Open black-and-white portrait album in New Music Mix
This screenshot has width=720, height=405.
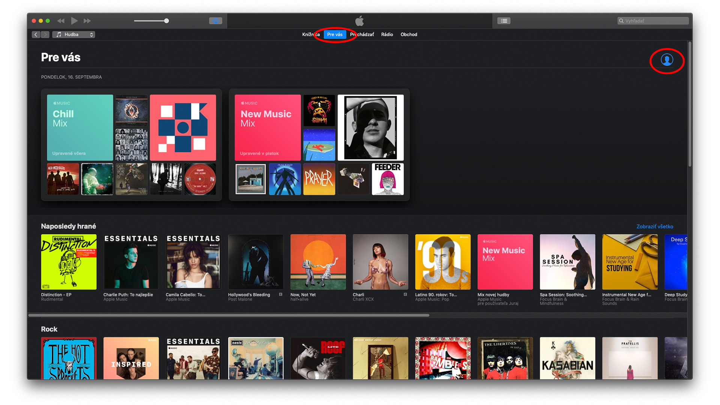(x=370, y=127)
